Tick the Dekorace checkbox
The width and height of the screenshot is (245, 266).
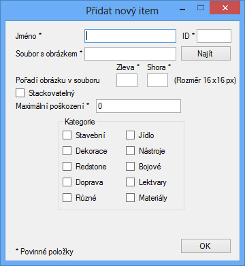[x=67, y=151]
